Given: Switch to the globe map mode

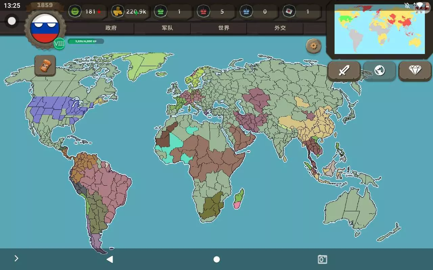Looking at the screenshot, I should click(380, 71).
